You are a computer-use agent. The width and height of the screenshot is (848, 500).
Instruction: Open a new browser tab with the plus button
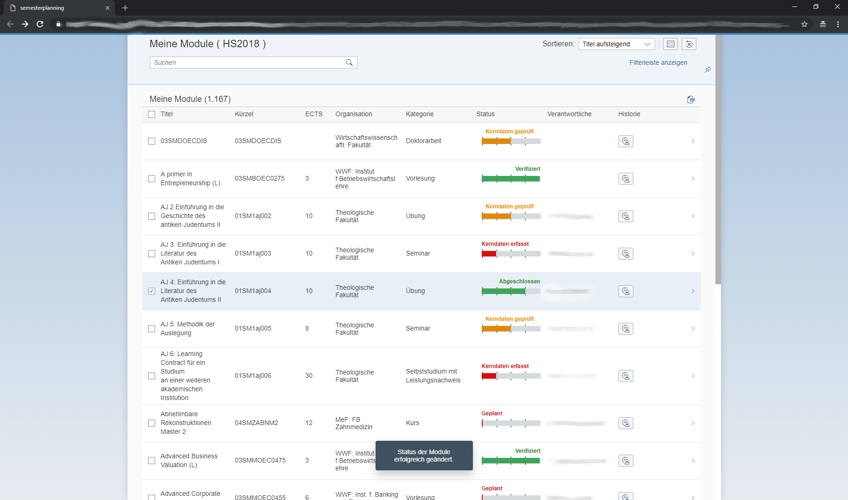(x=125, y=8)
